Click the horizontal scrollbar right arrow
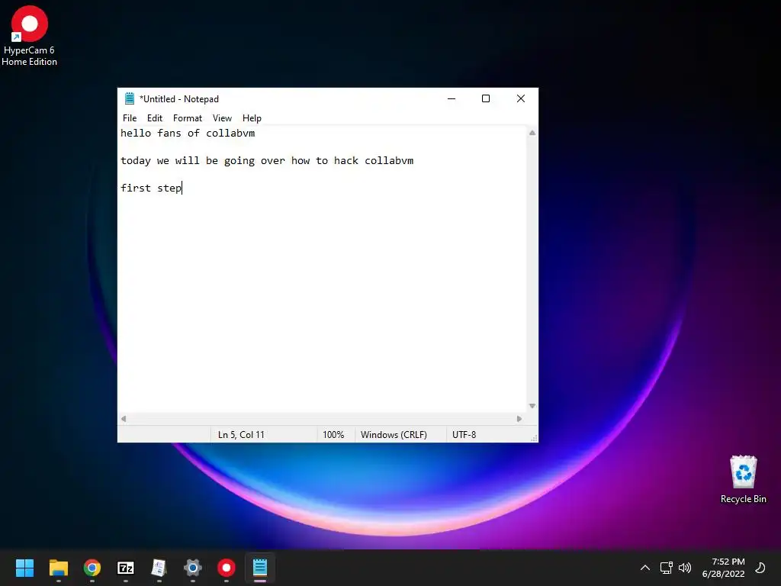Image resolution: width=781 pixels, height=586 pixels. 519,419
